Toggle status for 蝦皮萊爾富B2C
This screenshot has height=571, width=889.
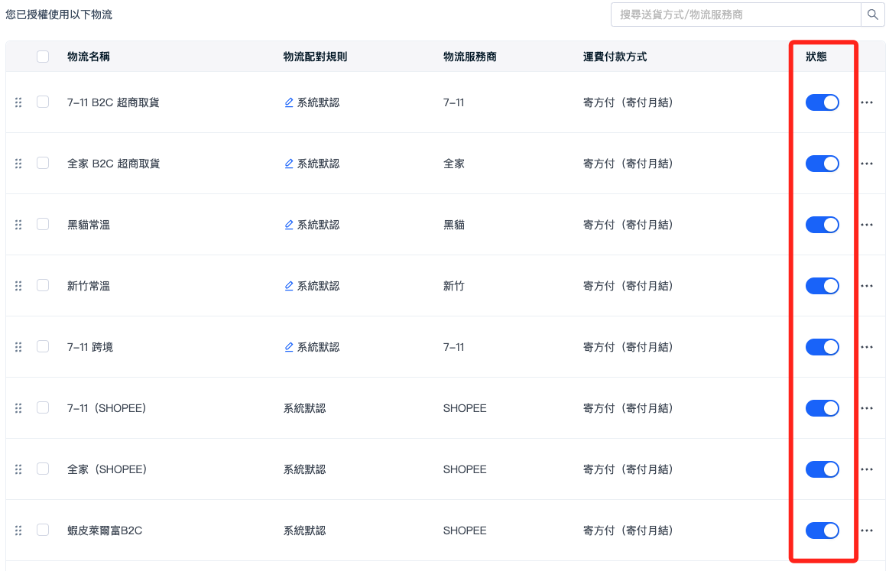822,530
